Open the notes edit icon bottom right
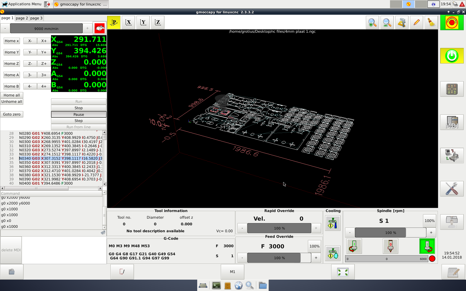This screenshot has width=466, height=291. point(453,272)
